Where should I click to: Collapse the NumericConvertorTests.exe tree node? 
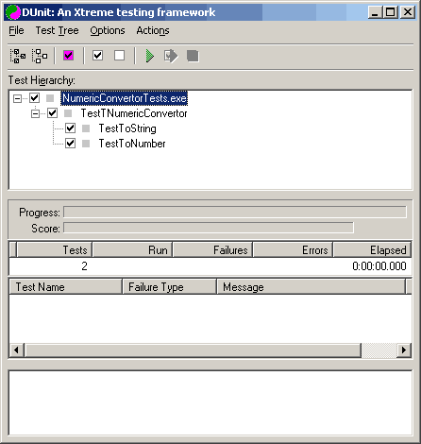(x=17, y=98)
